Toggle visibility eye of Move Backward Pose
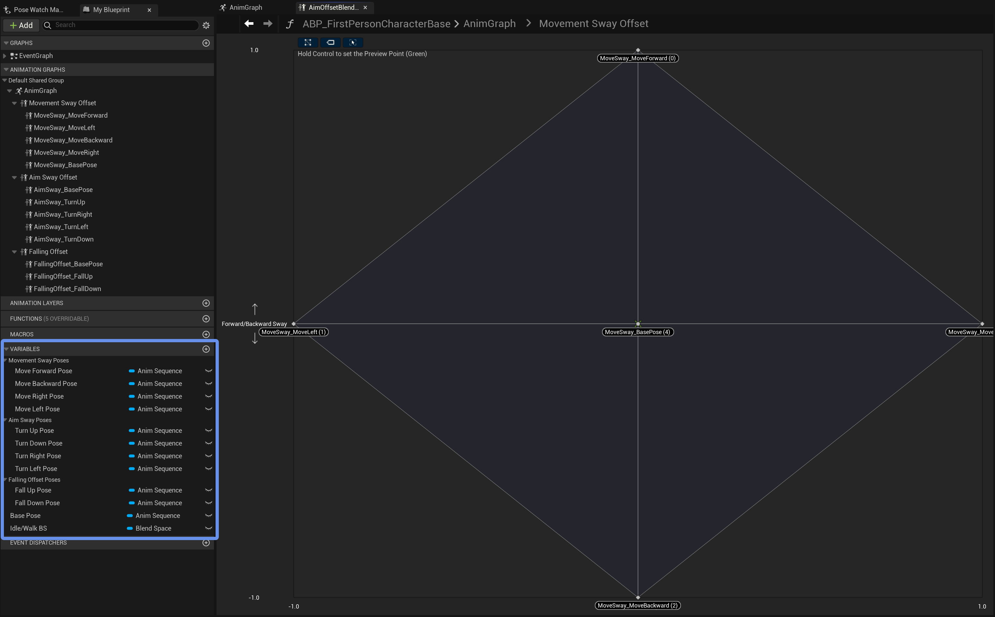This screenshot has height=617, width=995. [x=209, y=384]
